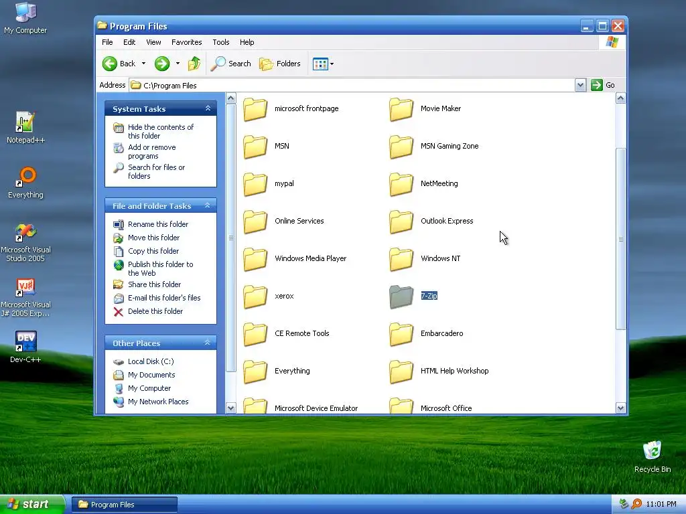Open Back history dropdown arrow
This screenshot has width=686, height=514.
pyautogui.click(x=143, y=64)
